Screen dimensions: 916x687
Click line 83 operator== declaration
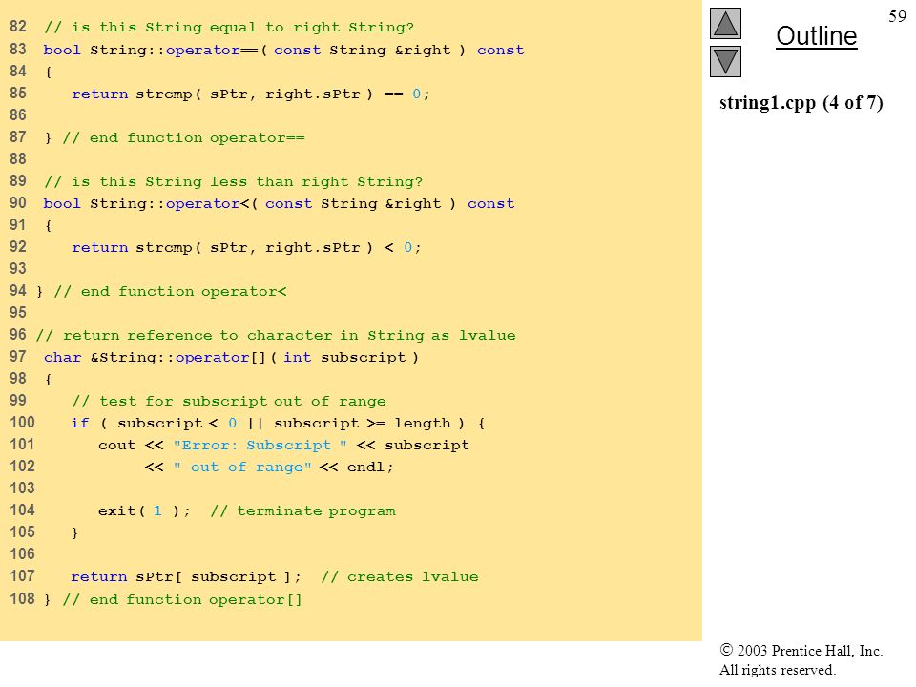[x=283, y=51]
